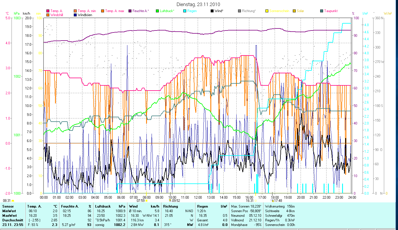Click the purple Feuchte A.* legend square
398x230 pixels.
click(130, 11)
